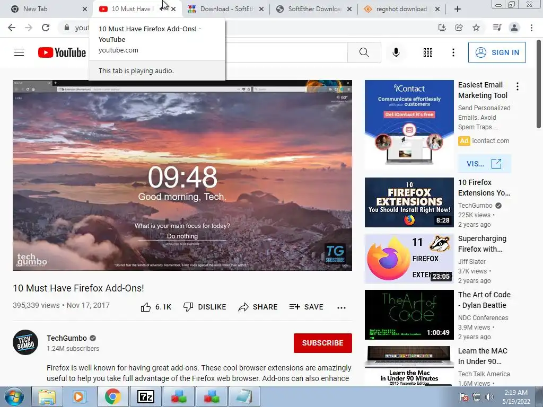Switch to regshot download tab
The height and width of the screenshot is (407, 543).
pos(402,9)
